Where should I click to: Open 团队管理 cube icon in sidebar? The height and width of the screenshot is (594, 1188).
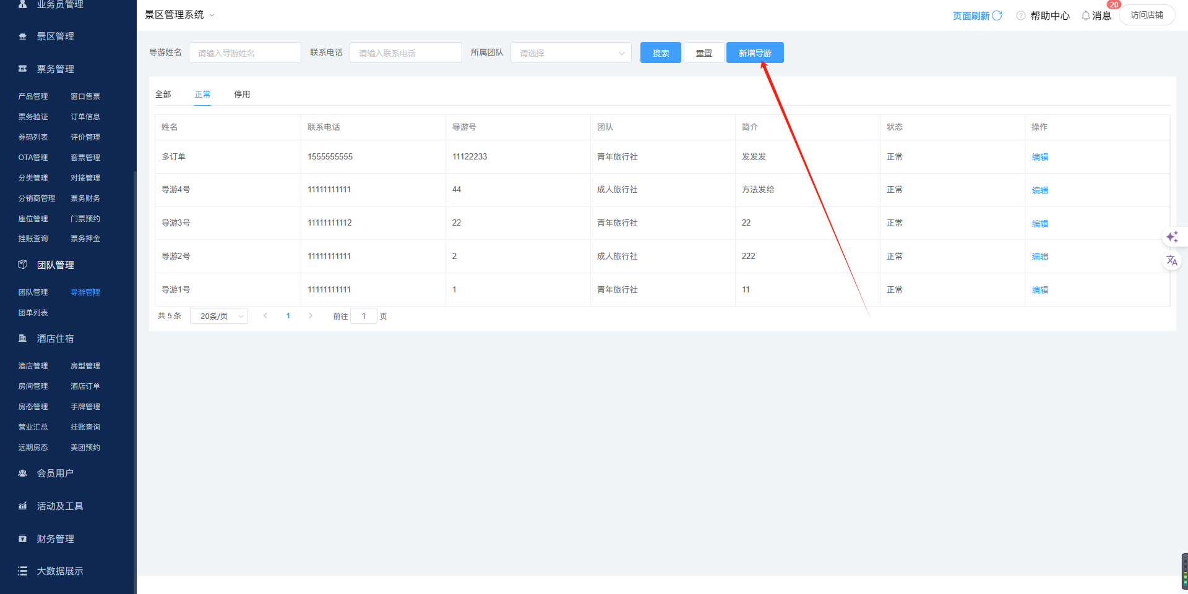click(23, 265)
